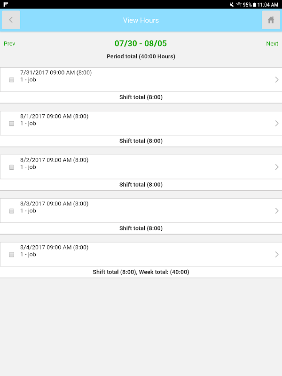The width and height of the screenshot is (282, 376).
Task: Tap chevron on the 8/4/2017 shift
Action: (x=277, y=255)
